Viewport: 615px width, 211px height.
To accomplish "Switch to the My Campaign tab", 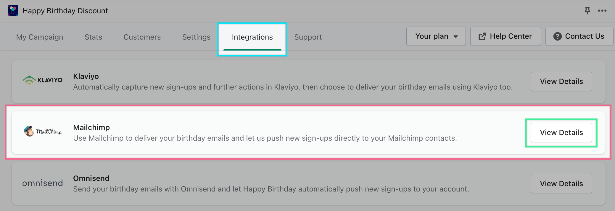I will tap(40, 37).
